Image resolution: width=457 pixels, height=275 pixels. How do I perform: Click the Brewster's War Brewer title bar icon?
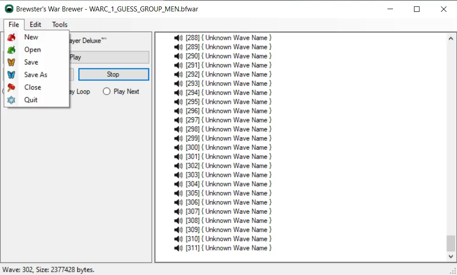coord(8,9)
